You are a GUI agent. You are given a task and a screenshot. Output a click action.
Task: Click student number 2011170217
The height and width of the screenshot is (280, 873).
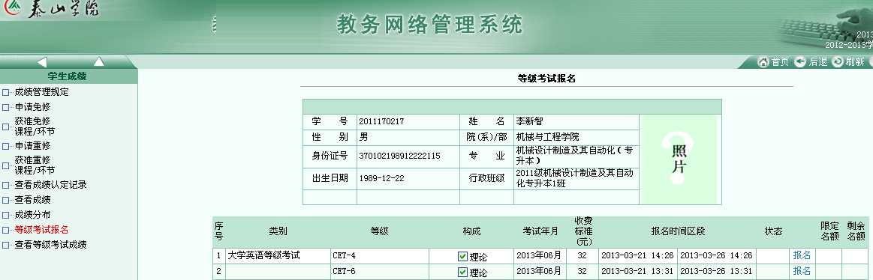pyautogui.click(x=381, y=122)
